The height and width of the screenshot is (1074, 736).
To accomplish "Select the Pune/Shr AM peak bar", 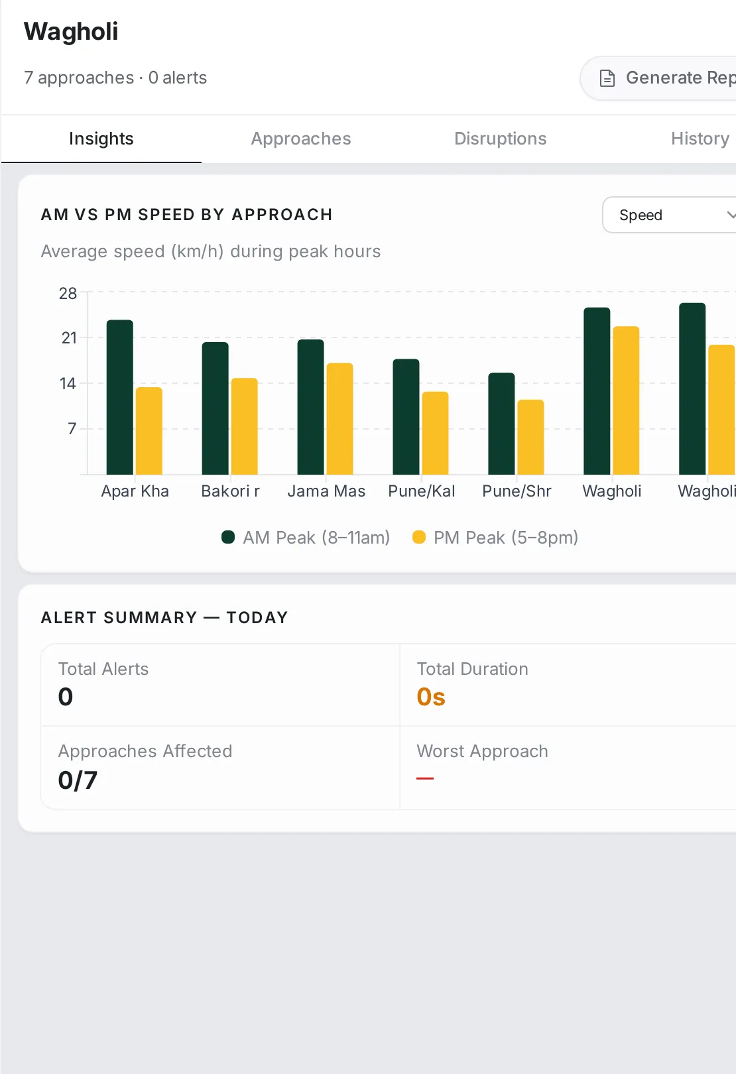I will (502, 424).
